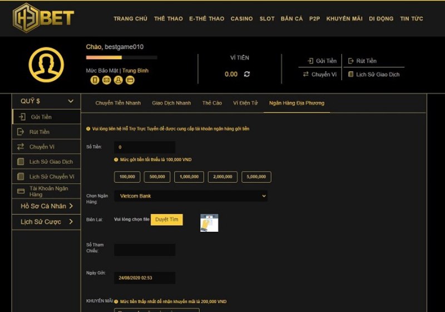This screenshot has width=445, height=312.
Task: Click the transfer arrows icon beside header Chuyển Ví
Action: click(305, 74)
